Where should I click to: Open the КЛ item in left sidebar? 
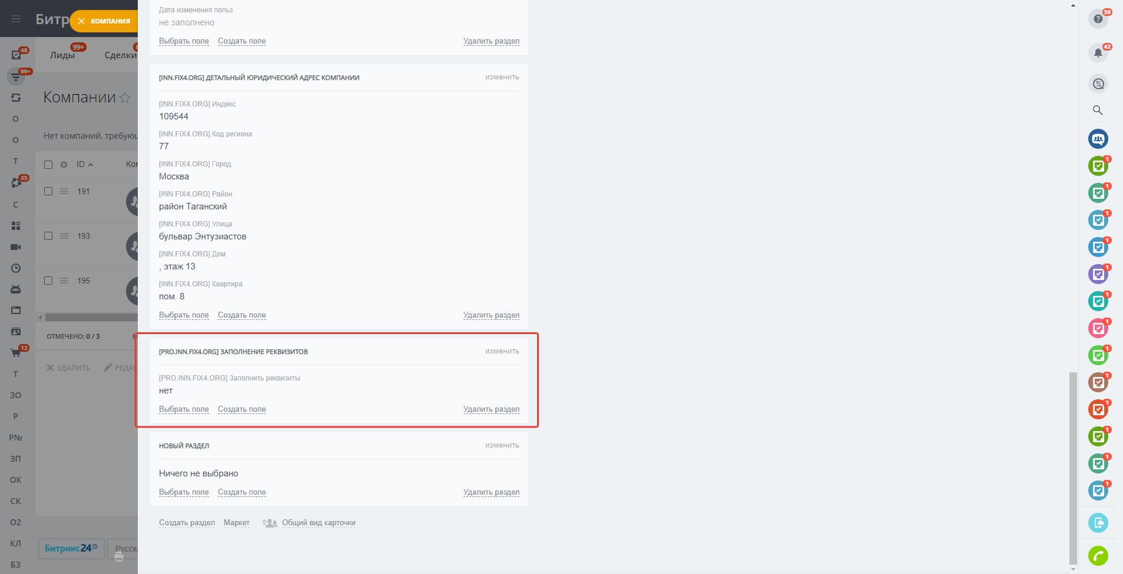[16, 543]
